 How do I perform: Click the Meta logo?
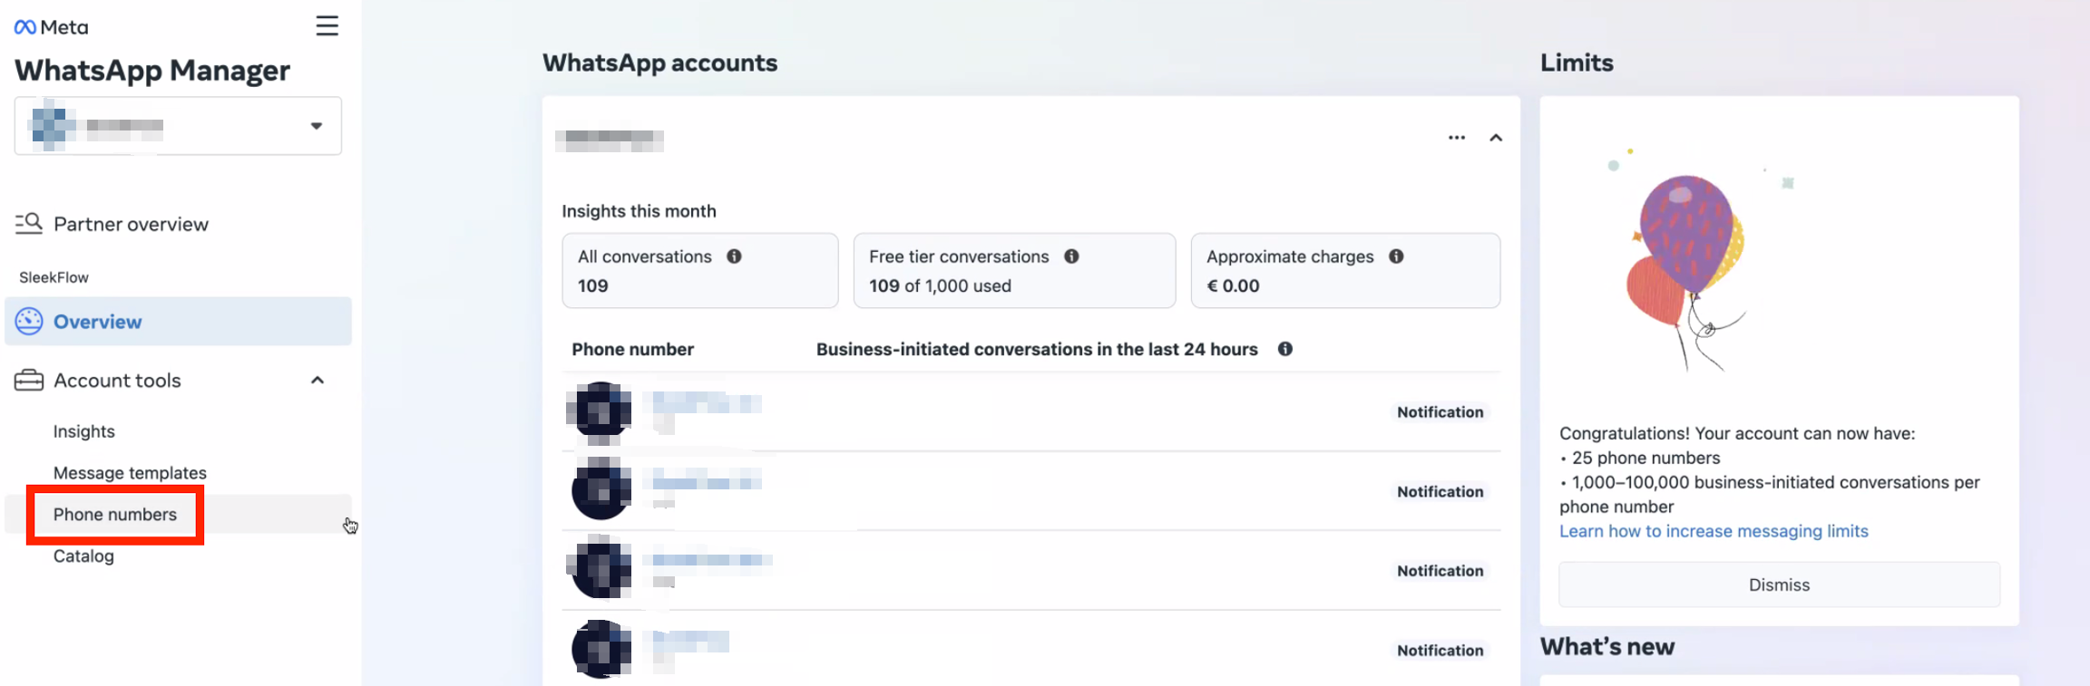[x=51, y=27]
